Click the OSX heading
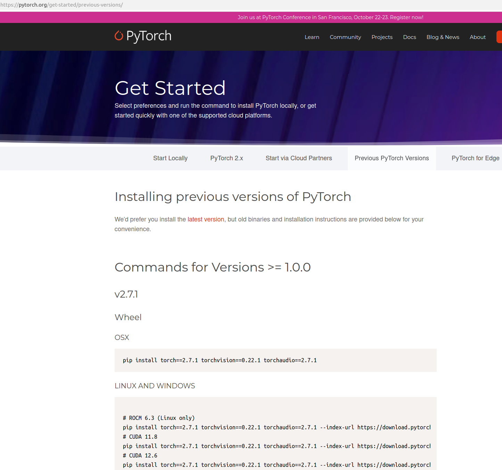This screenshot has width=502, height=470. [122, 338]
